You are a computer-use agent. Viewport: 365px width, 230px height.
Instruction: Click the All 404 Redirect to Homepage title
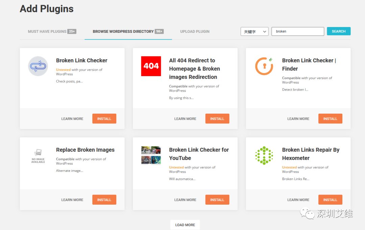pos(194,69)
